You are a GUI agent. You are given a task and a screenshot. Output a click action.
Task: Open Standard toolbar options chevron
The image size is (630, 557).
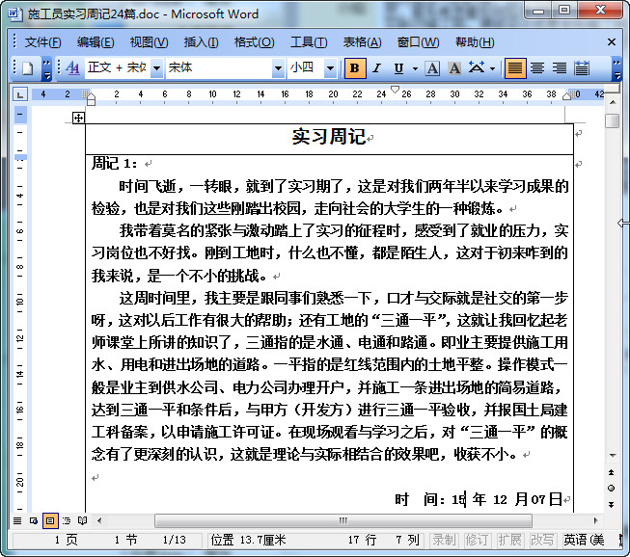click(47, 69)
